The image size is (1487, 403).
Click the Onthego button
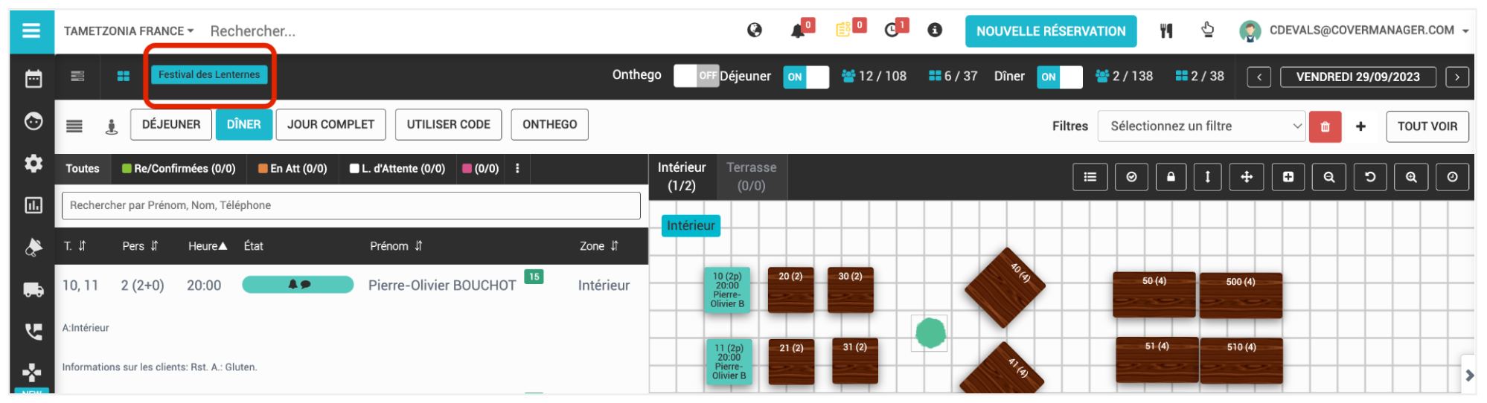[549, 125]
